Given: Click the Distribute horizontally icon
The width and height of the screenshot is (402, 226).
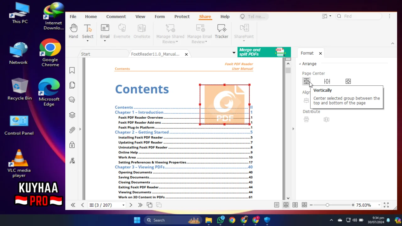Looking at the screenshot, I should pos(327,119).
